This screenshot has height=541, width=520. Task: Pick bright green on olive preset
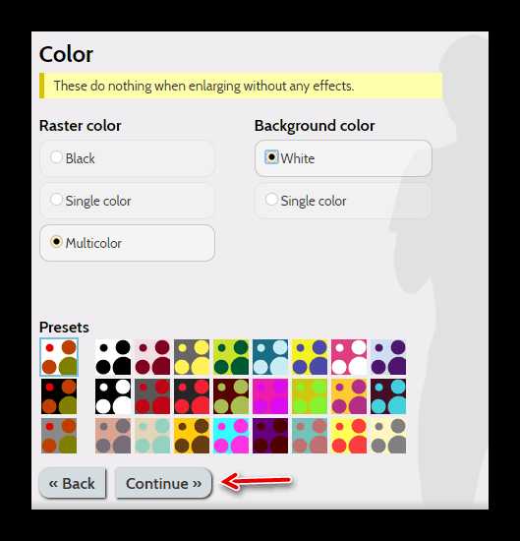[x=310, y=396]
